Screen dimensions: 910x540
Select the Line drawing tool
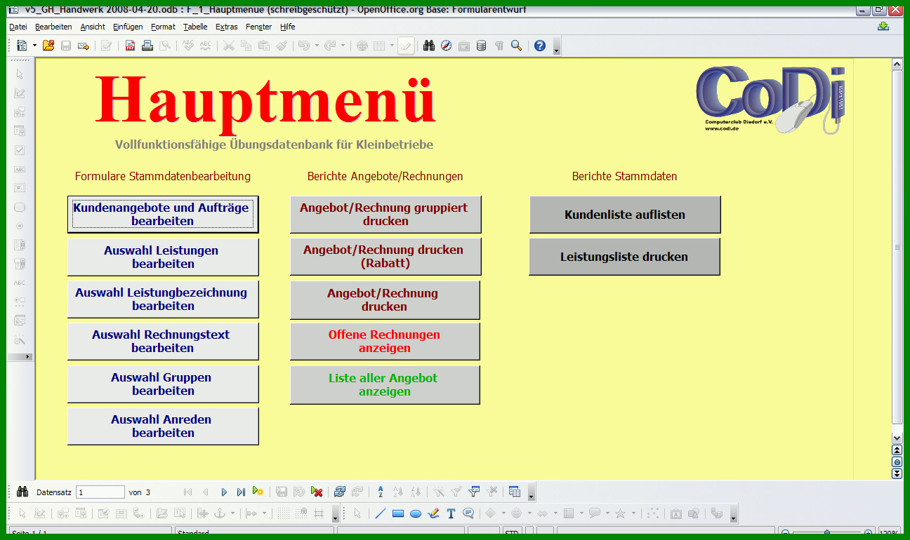click(380, 513)
